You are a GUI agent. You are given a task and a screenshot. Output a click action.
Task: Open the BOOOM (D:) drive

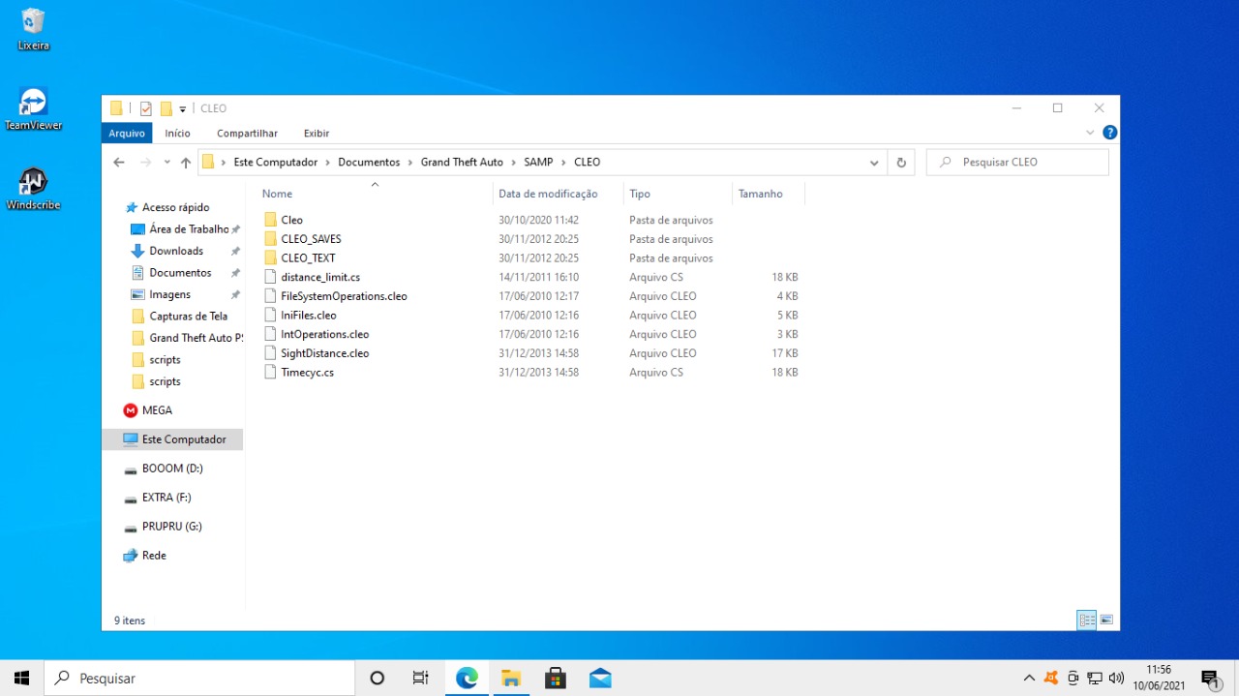pyautogui.click(x=172, y=469)
